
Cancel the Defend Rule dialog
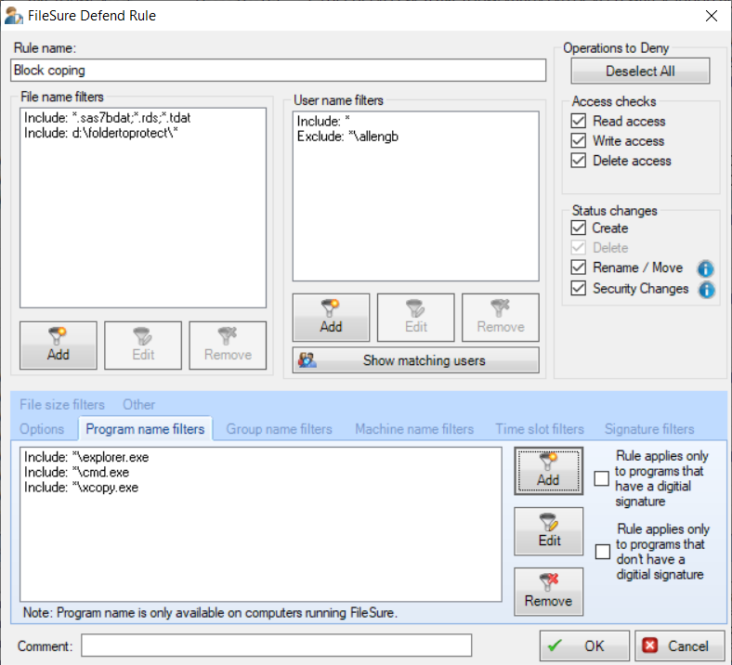pyautogui.click(x=680, y=645)
